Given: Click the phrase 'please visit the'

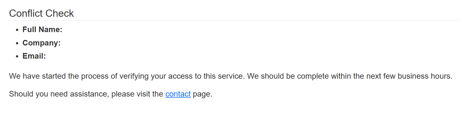Looking at the screenshot, I should (x=137, y=94).
